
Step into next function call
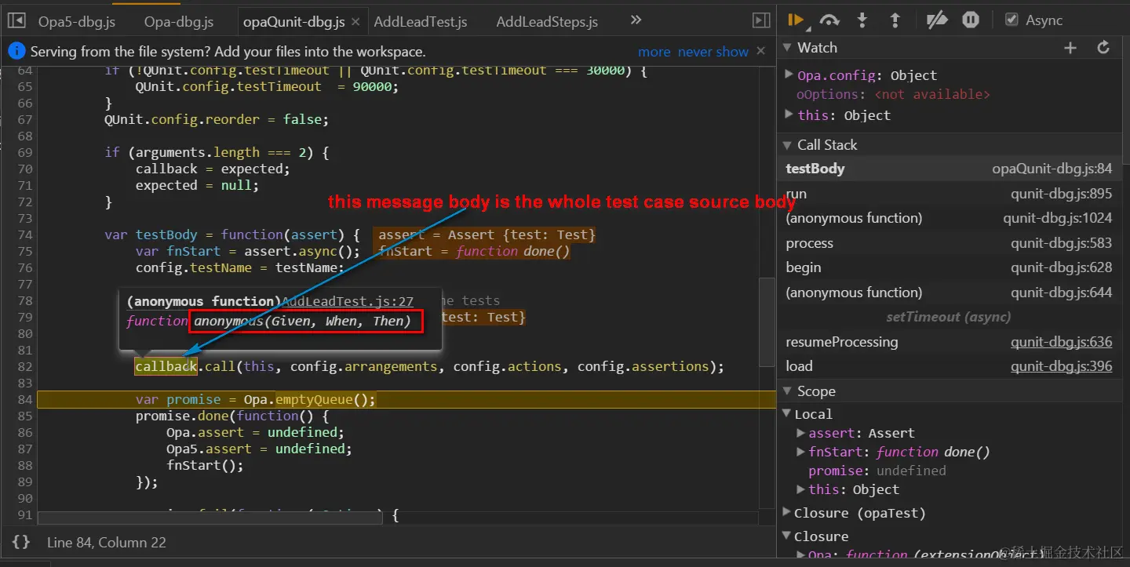(862, 20)
